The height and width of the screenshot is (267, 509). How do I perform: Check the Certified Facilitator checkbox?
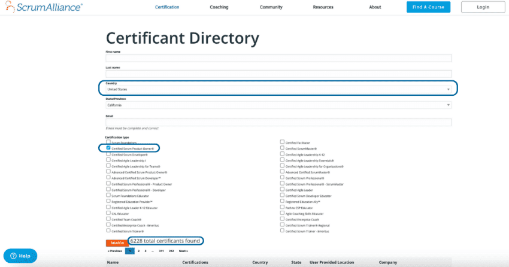click(x=283, y=142)
